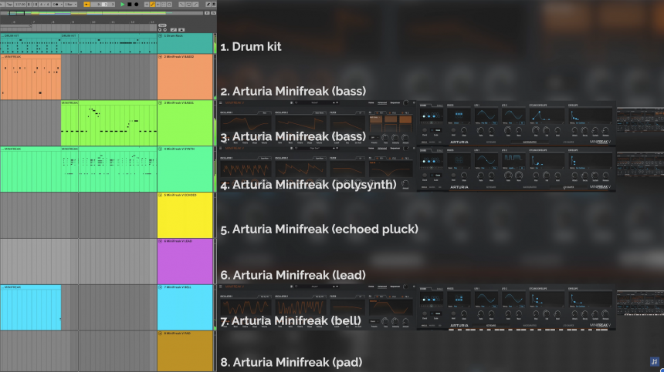Open Oscillator 1 type selector, bass Minifreak

265,112
